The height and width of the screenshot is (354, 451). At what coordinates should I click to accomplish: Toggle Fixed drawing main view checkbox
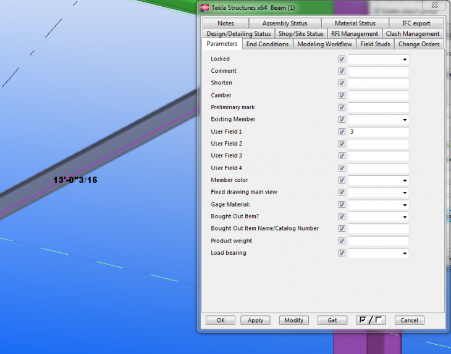(x=342, y=192)
